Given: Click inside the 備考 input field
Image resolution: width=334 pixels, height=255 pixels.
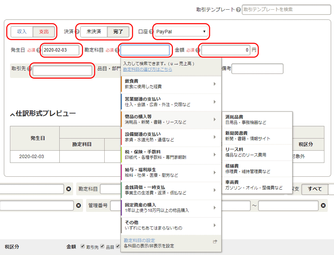Looking at the screenshot, I should [x=257, y=69].
